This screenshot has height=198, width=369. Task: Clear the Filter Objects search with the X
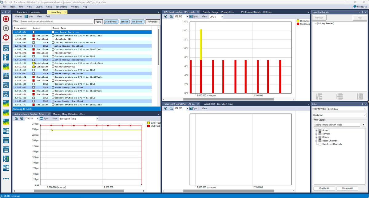[363, 125]
